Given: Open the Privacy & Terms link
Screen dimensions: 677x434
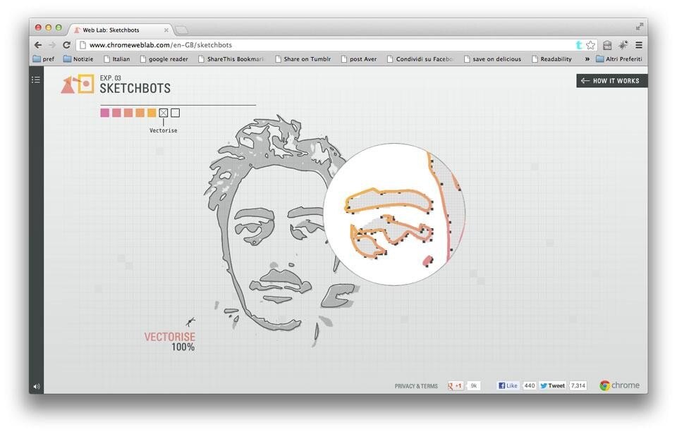Looking at the screenshot, I should (x=416, y=386).
